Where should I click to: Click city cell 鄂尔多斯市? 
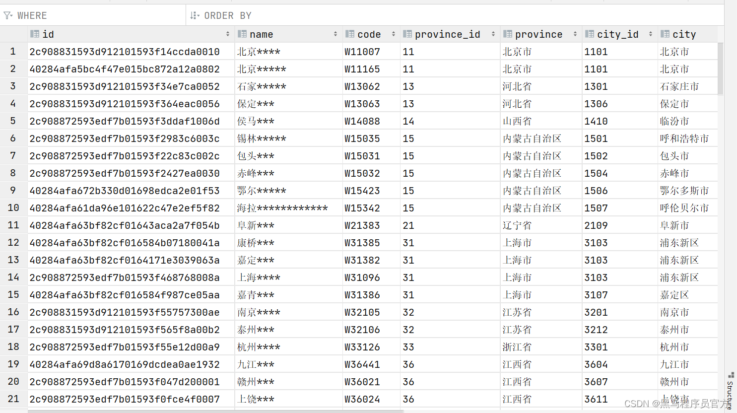[688, 191]
